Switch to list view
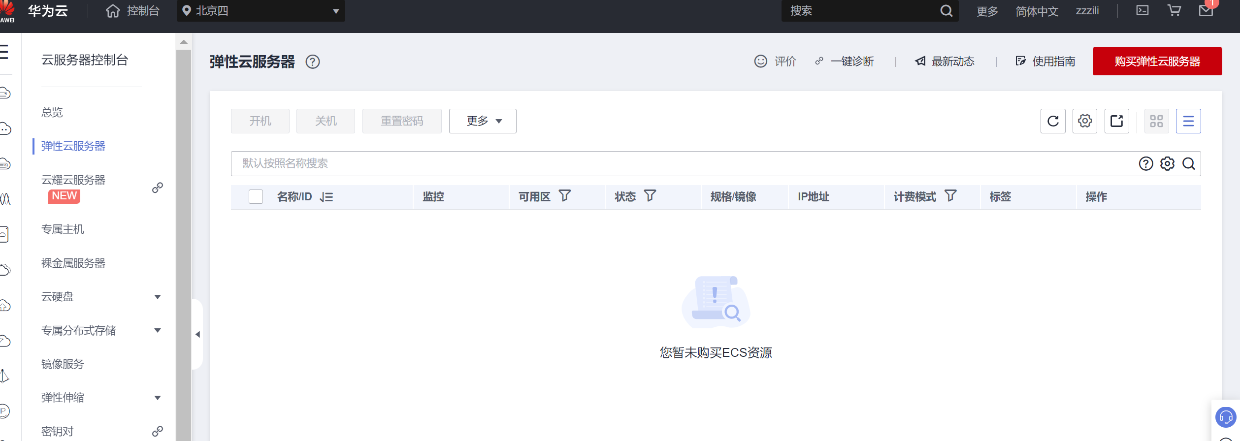1240x441 pixels. [x=1188, y=121]
